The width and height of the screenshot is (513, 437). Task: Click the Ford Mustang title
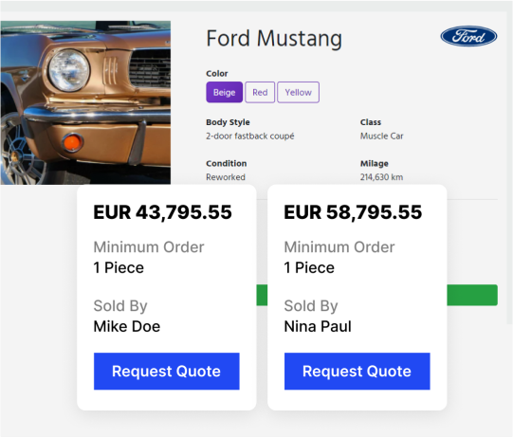(x=274, y=39)
